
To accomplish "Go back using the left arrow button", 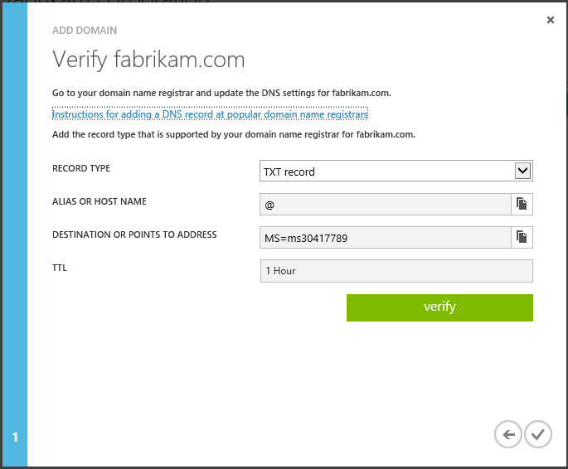I will [507, 433].
